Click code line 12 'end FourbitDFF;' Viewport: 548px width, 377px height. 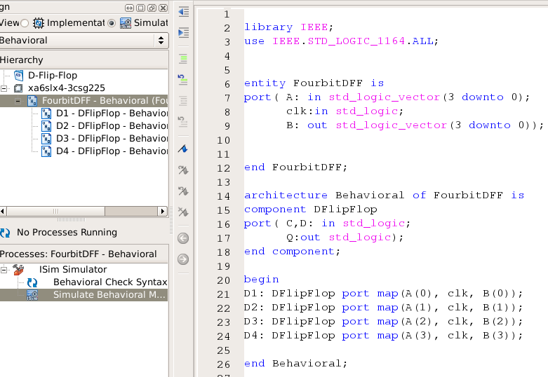(295, 167)
